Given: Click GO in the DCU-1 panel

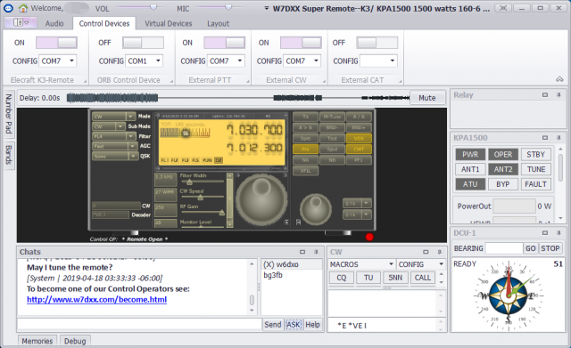Looking at the screenshot, I should 531,248.
